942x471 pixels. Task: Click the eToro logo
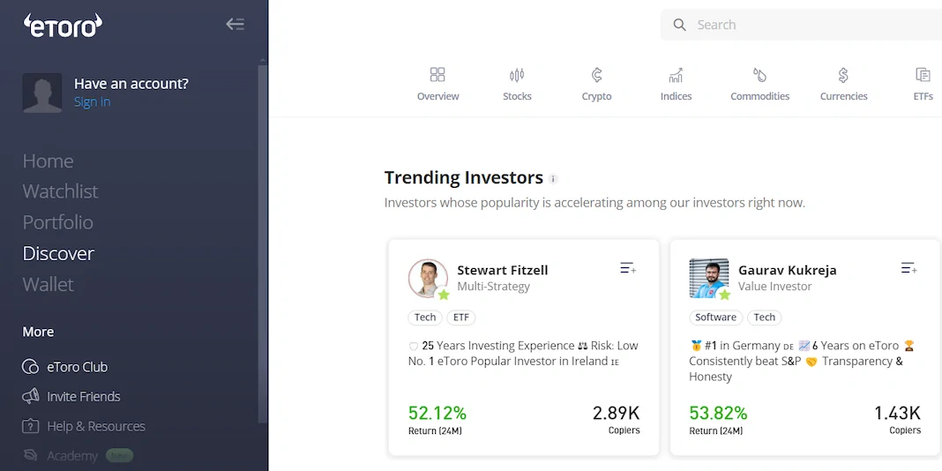pyautogui.click(x=63, y=26)
